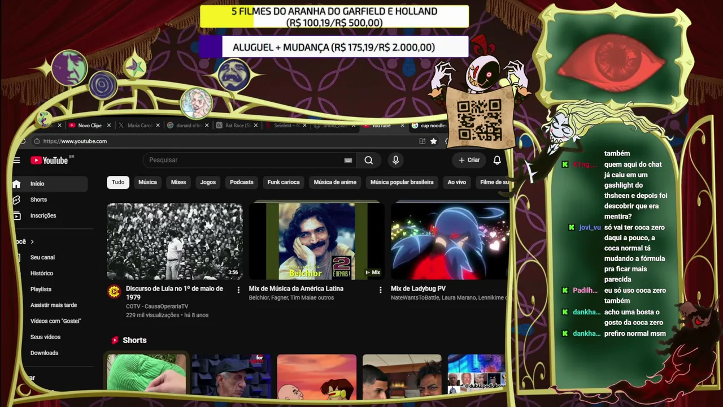Open Mix de Música da América Latina title

click(296, 288)
